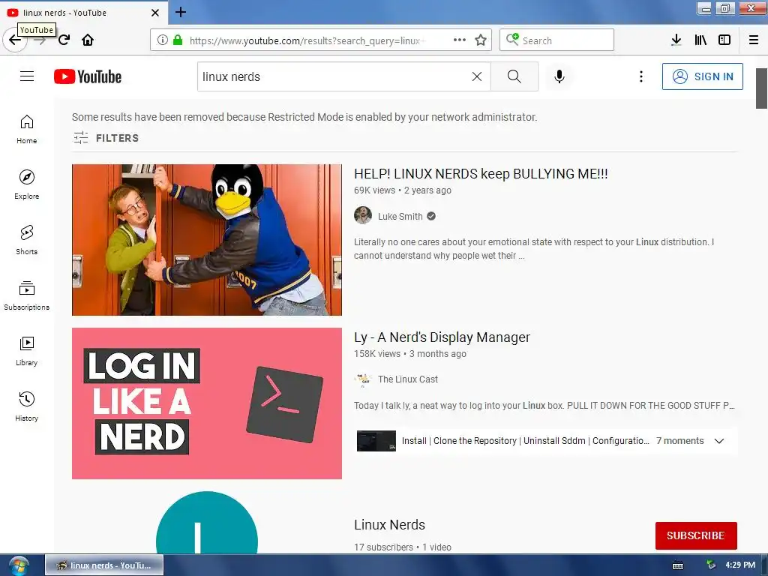
Task: Open the downloads arrow panel
Action: coord(676,40)
